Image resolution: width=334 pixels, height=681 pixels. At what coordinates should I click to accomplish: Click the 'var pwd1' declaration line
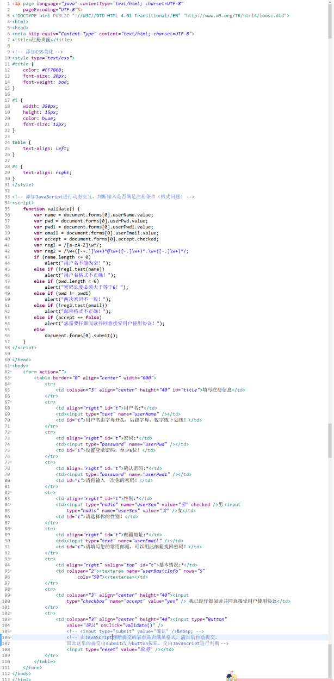(95, 227)
